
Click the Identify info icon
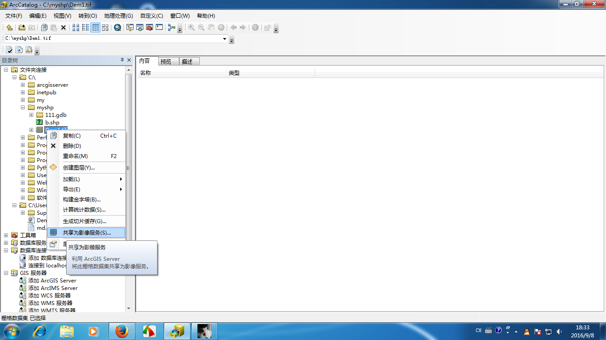coord(255,27)
